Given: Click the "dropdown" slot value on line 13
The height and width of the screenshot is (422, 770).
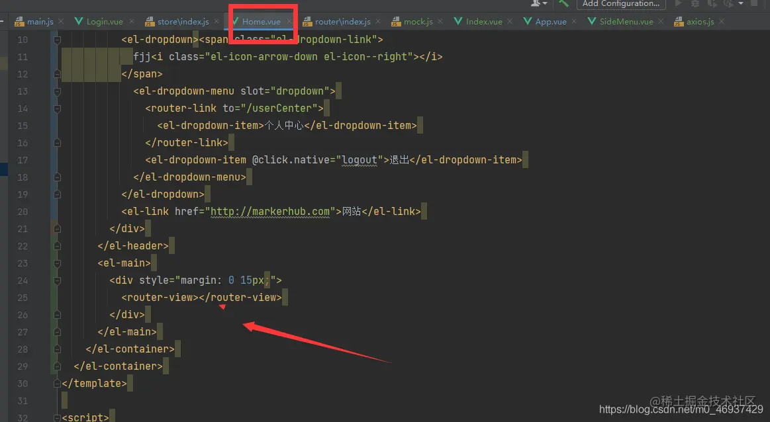Looking at the screenshot, I should (300, 91).
